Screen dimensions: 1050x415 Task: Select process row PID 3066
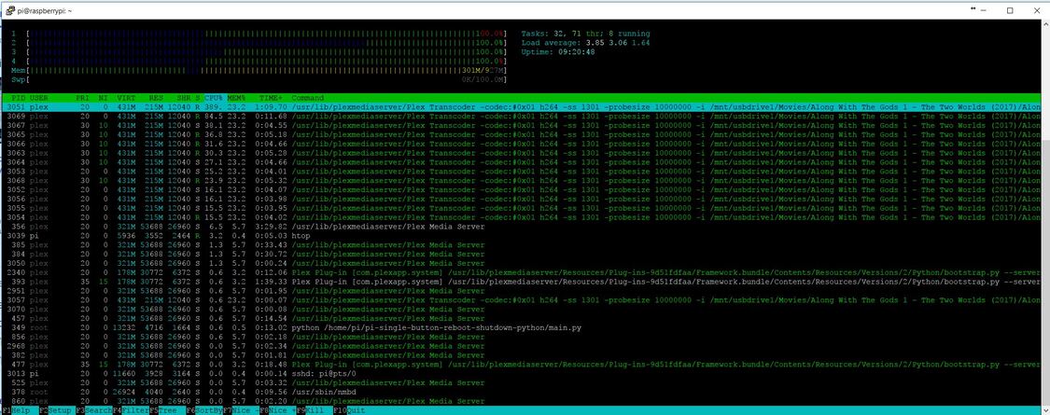(x=523, y=144)
